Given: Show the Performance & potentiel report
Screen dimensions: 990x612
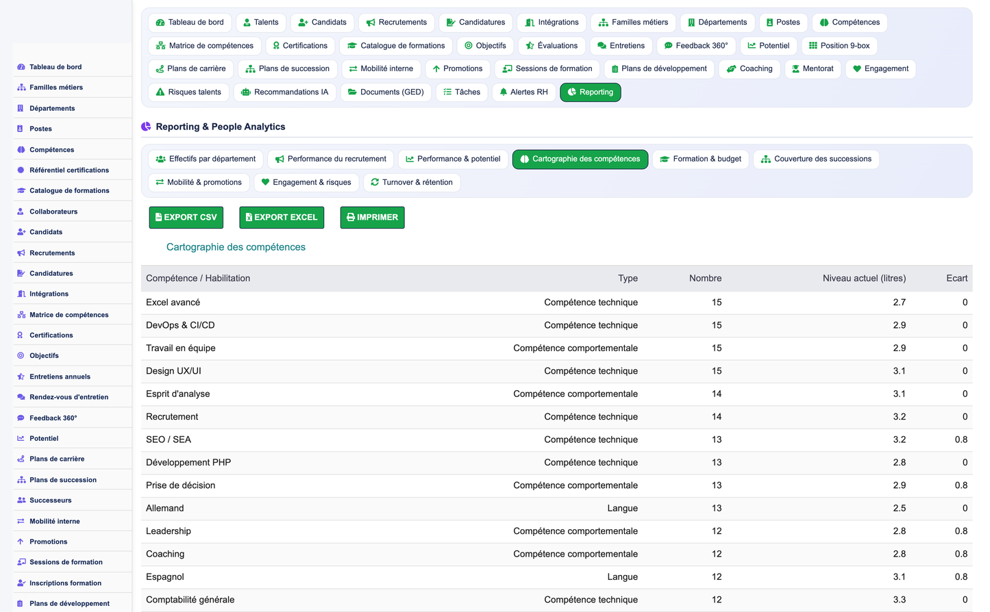Looking at the screenshot, I should 453,159.
